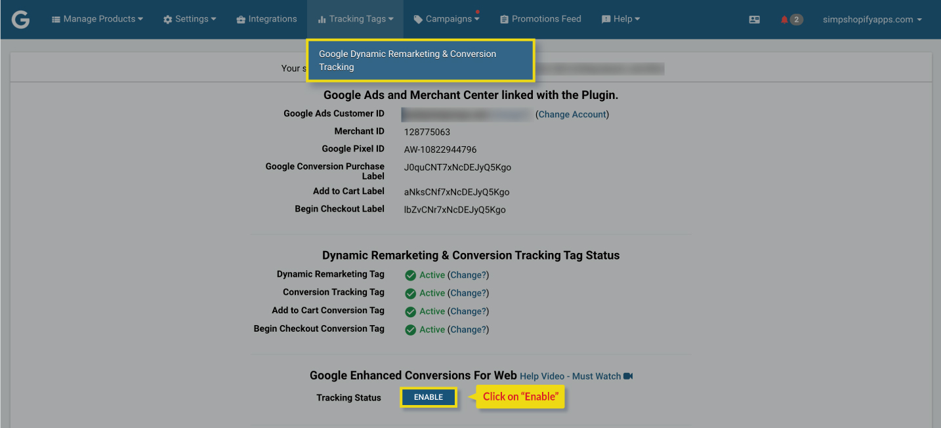
Task: Click the Begin Checkout label lbZvCNr7xNcDEJyQ5Kgo
Action: point(455,210)
